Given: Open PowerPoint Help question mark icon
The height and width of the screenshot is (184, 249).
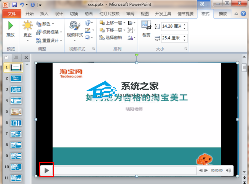Looking at the screenshot, I should (243, 14).
